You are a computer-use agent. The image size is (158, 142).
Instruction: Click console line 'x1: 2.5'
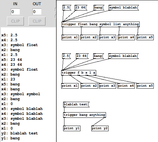click(x=9, y=55)
